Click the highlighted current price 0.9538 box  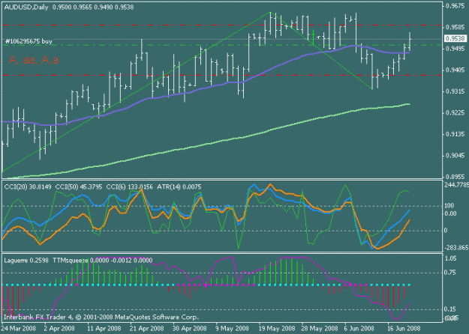tap(455, 38)
